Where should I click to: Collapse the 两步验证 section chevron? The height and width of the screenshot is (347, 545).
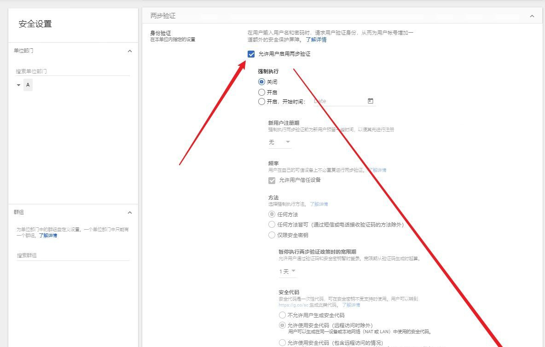(x=532, y=16)
